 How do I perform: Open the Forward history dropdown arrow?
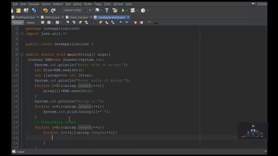pyautogui.click(x=61, y=23)
